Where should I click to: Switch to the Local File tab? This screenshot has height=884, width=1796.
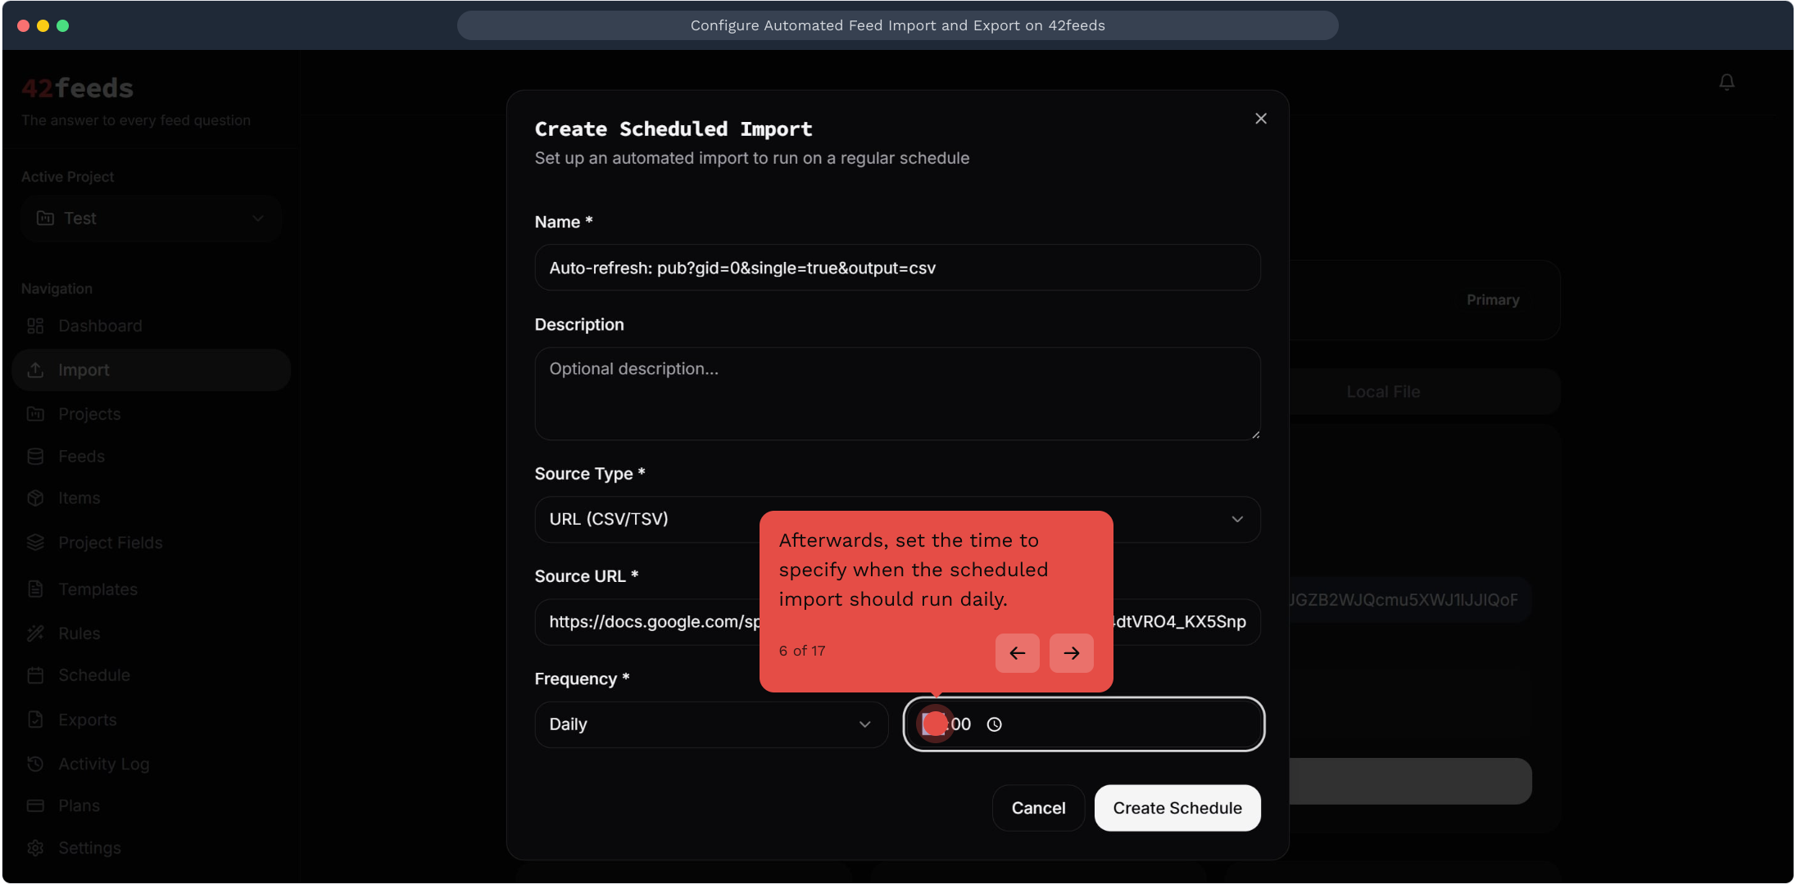1382,392
